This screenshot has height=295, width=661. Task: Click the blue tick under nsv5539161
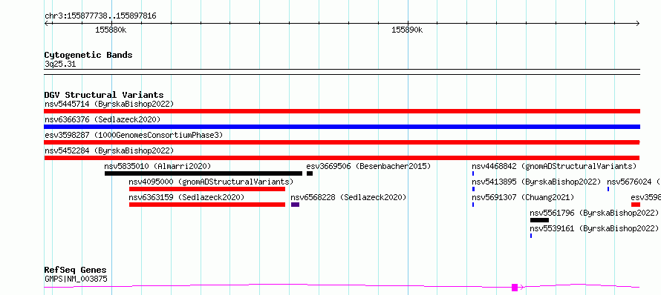531,236
